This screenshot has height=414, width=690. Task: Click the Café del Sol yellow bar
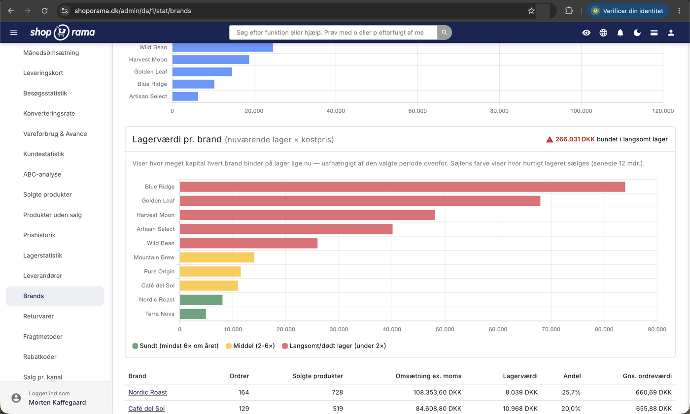coord(209,286)
